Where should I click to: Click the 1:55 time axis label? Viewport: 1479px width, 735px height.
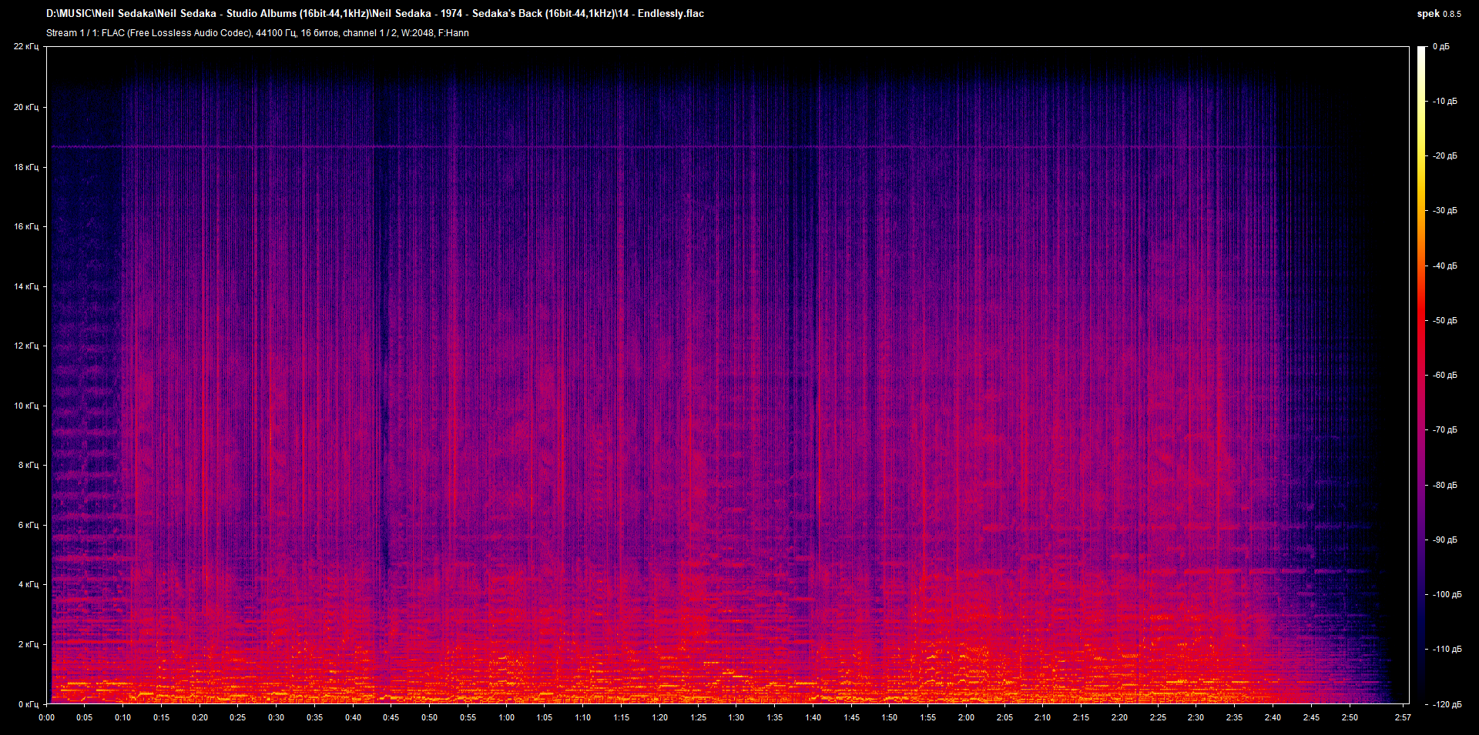tap(927, 718)
